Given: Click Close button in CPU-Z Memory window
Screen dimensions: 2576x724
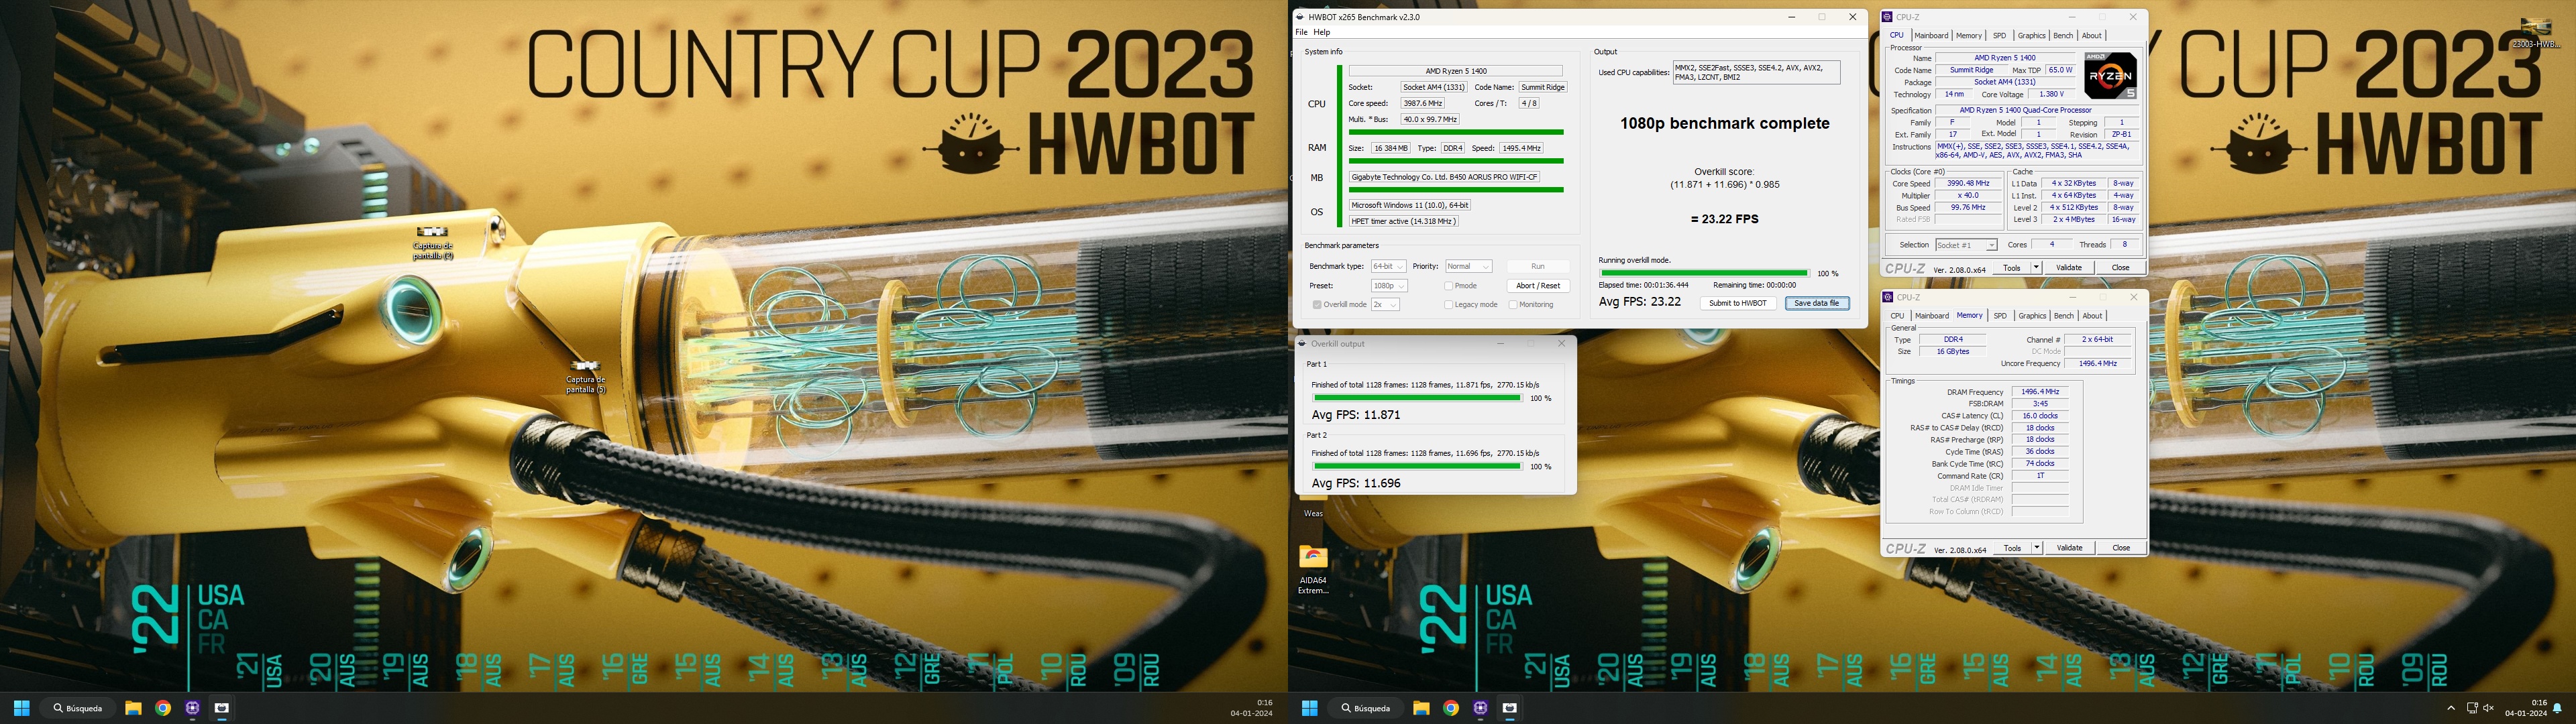Looking at the screenshot, I should (2121, 548).
